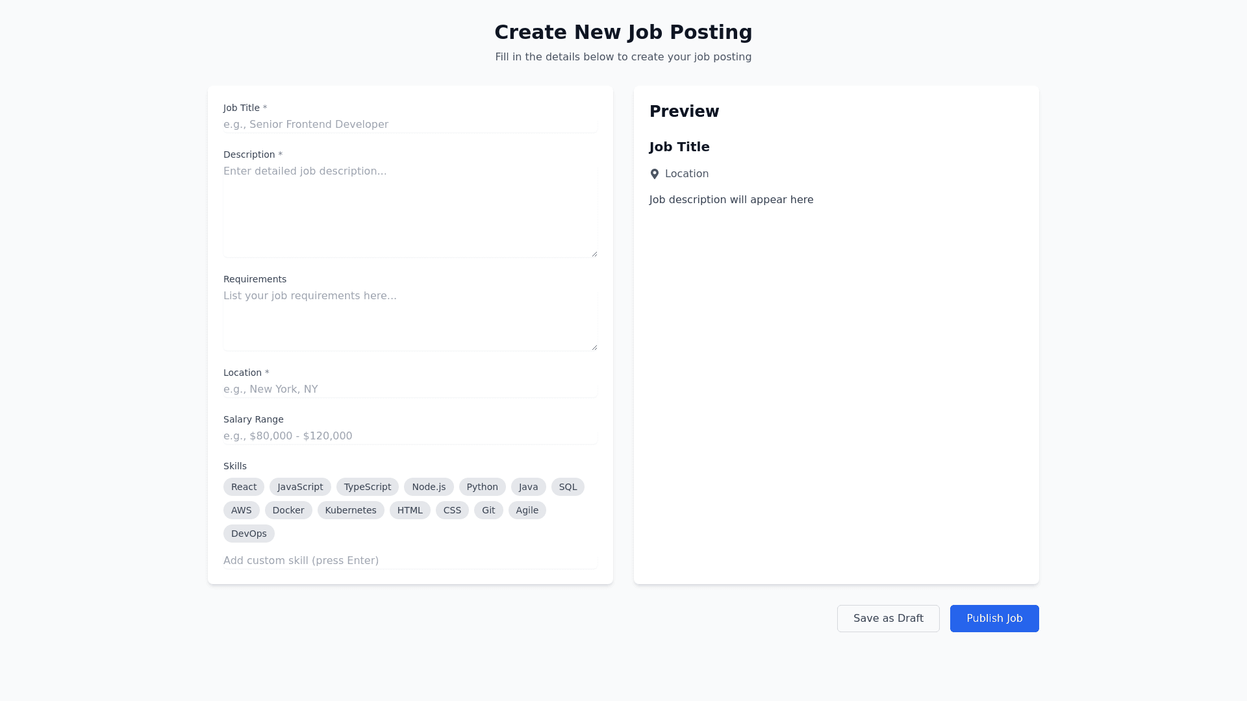The height and width of the screenshot is (701, 1247).
Task: Click the location pin icon in Preview
Action: coord(655,174)
